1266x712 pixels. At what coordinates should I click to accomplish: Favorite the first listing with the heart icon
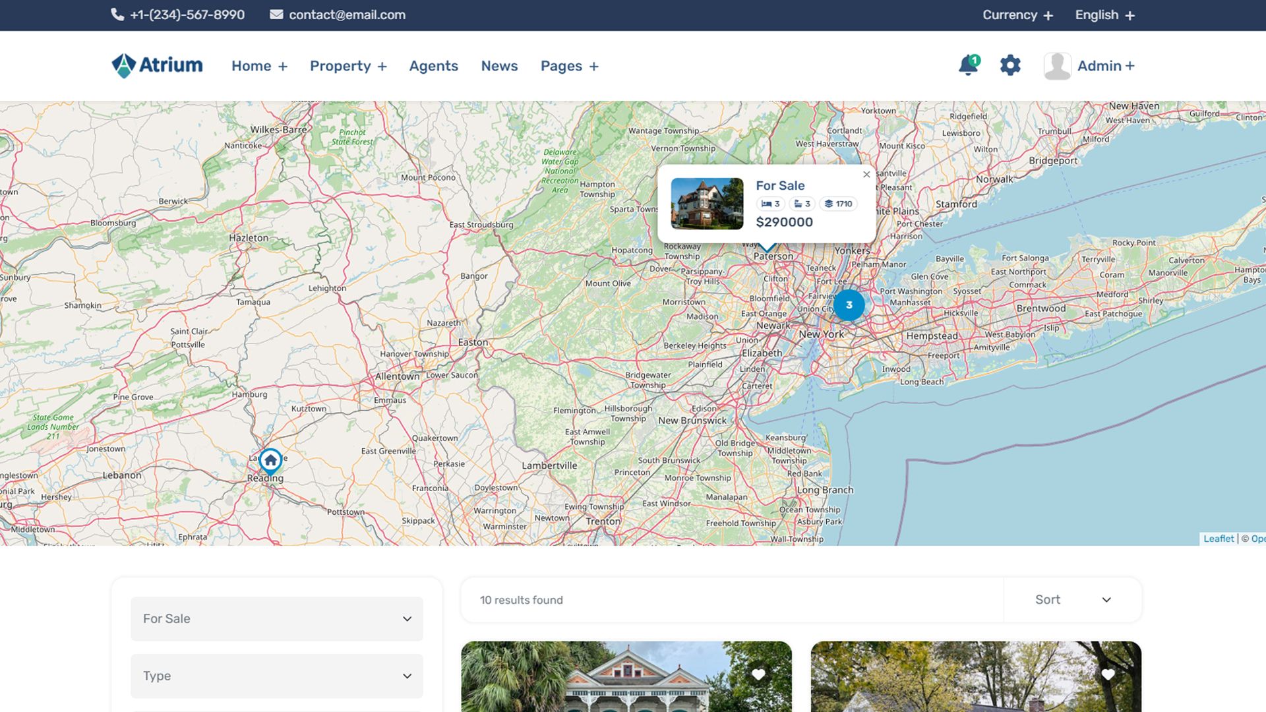tap(758, 674)
